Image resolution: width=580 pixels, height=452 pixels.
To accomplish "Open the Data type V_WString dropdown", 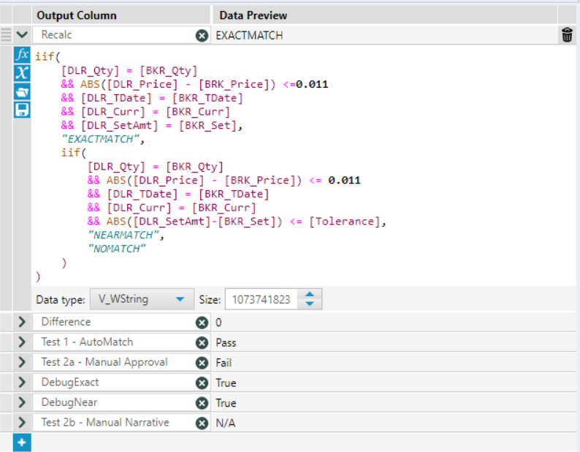I will point(141,299).
